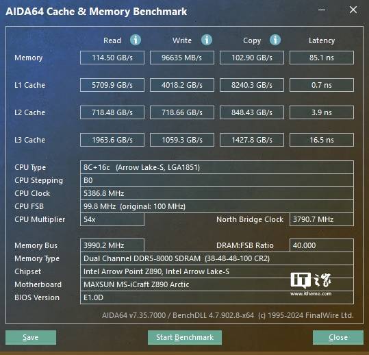Click the Memory Type field DDR5-8000 SDRAM
369x355 pixels.
point(217,258)
